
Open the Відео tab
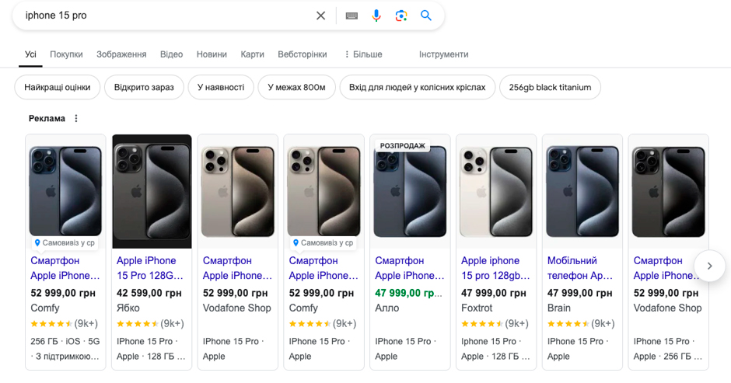[172, 54]
